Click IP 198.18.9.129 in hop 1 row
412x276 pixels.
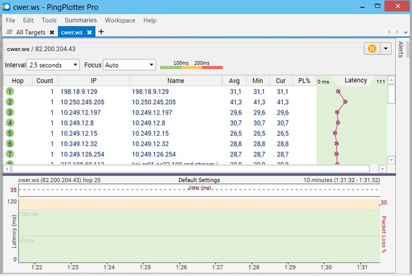pyautogui.click(x=79, y=91)
